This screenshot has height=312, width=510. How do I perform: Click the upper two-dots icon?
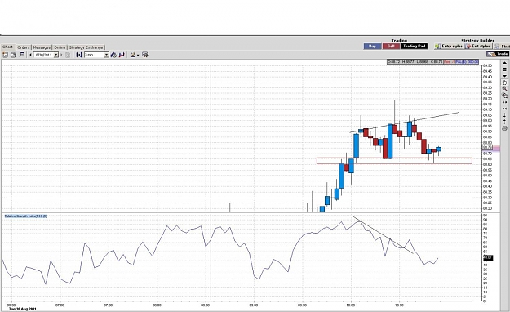504,102
